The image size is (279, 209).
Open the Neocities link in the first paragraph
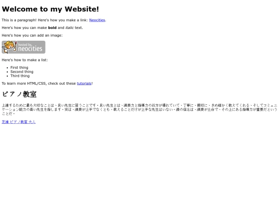click(97, 20)
